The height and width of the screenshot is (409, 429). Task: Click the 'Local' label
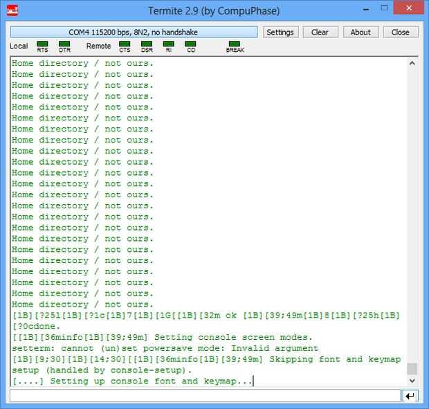click(x=19, y=46)
